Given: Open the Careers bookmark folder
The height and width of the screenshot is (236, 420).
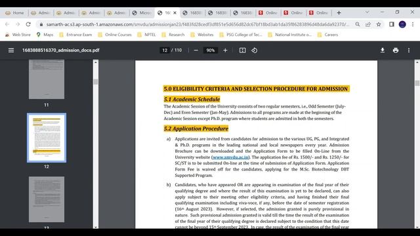Looking at the screenshot, I should [327, 35].
